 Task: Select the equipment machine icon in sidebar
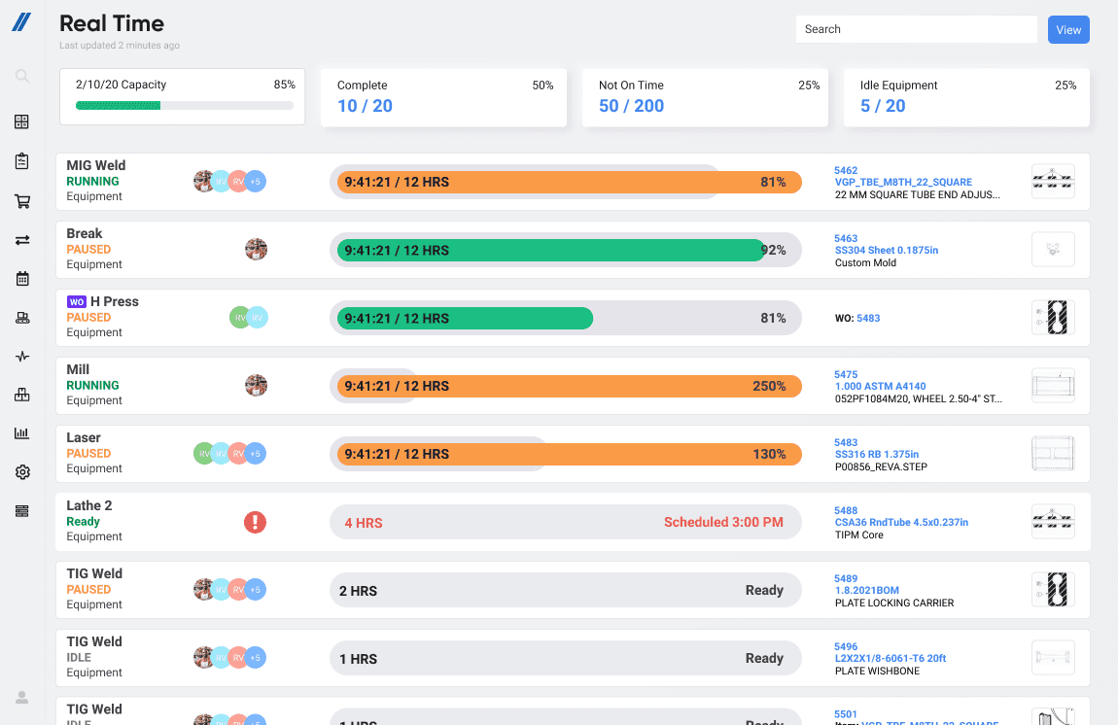pos(21,317)
